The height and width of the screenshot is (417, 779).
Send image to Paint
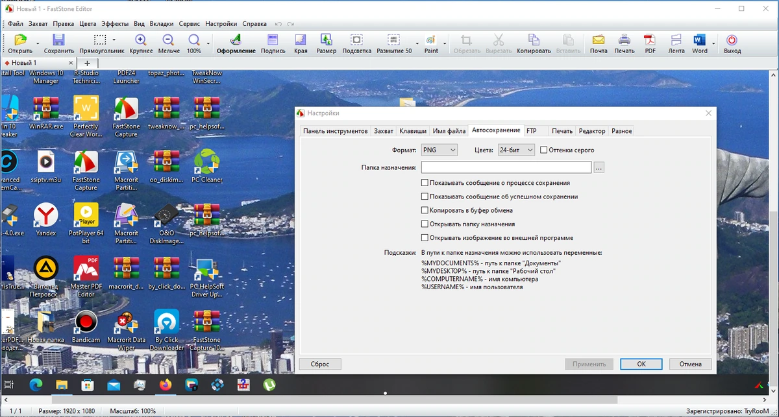pyautogui.click(x=431, y=43)
